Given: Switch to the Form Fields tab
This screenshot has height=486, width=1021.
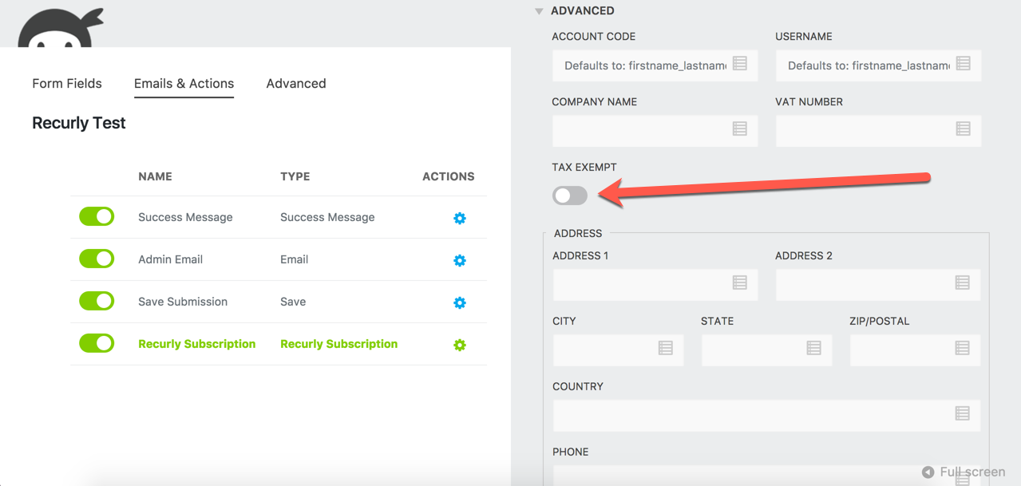Looking at the screenshot, I should (x=66, y=83).
